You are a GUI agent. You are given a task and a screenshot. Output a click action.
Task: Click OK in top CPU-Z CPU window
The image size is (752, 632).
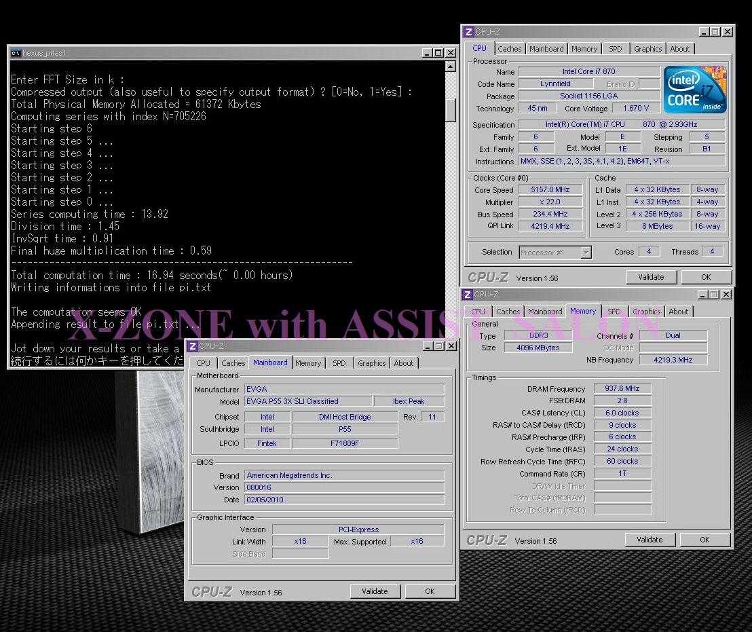pos(706,277)
